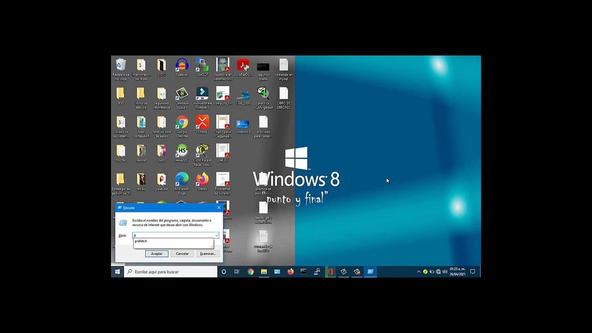Select the Interconectividad de redes folder
This screenshot has width=592, height=333.
(141, 69)
